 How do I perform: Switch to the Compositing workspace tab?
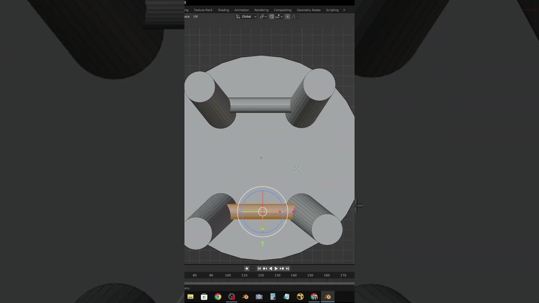(283, 10)
